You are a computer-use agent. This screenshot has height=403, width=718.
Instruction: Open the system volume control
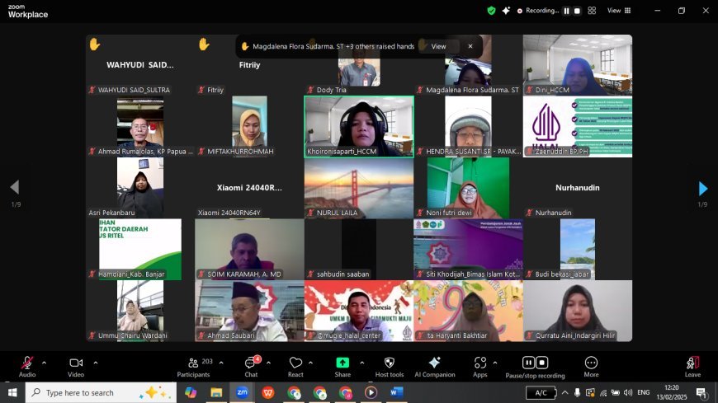tap(628, 392)
